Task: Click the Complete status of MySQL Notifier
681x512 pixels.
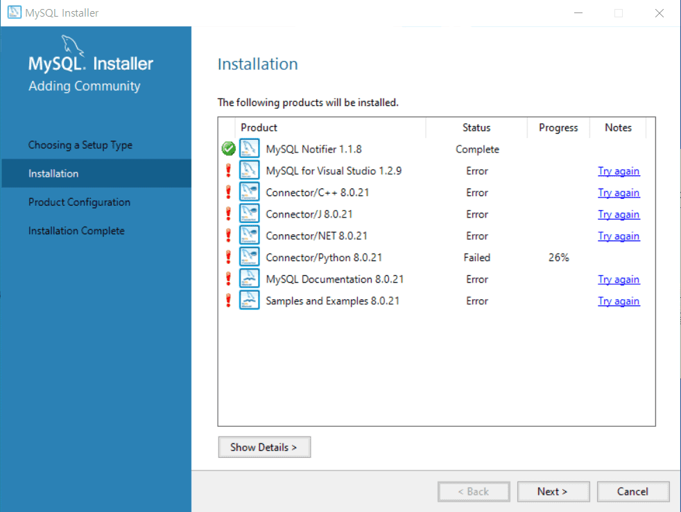Action: [x=477, y=149]
